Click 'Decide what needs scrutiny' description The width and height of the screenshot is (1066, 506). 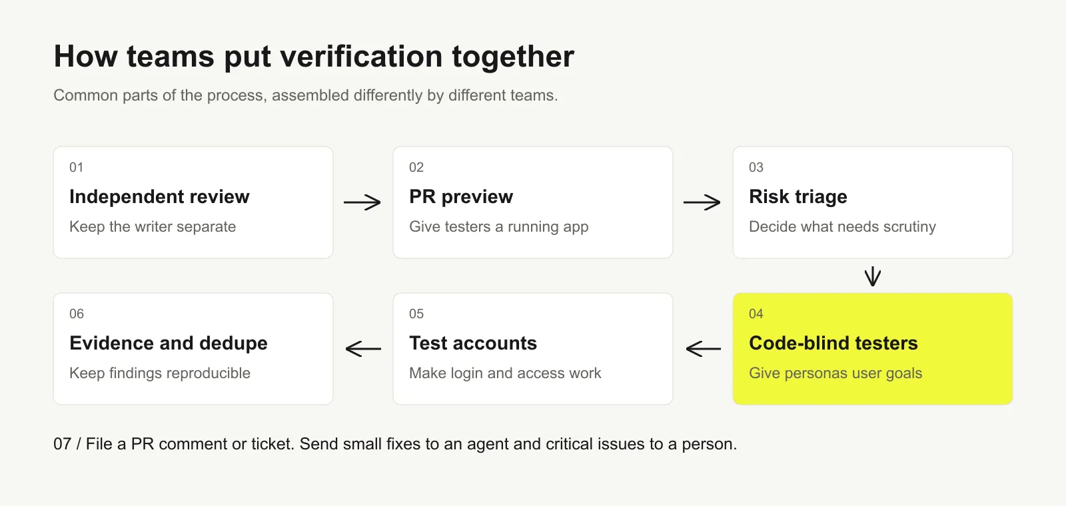point(842,226)
